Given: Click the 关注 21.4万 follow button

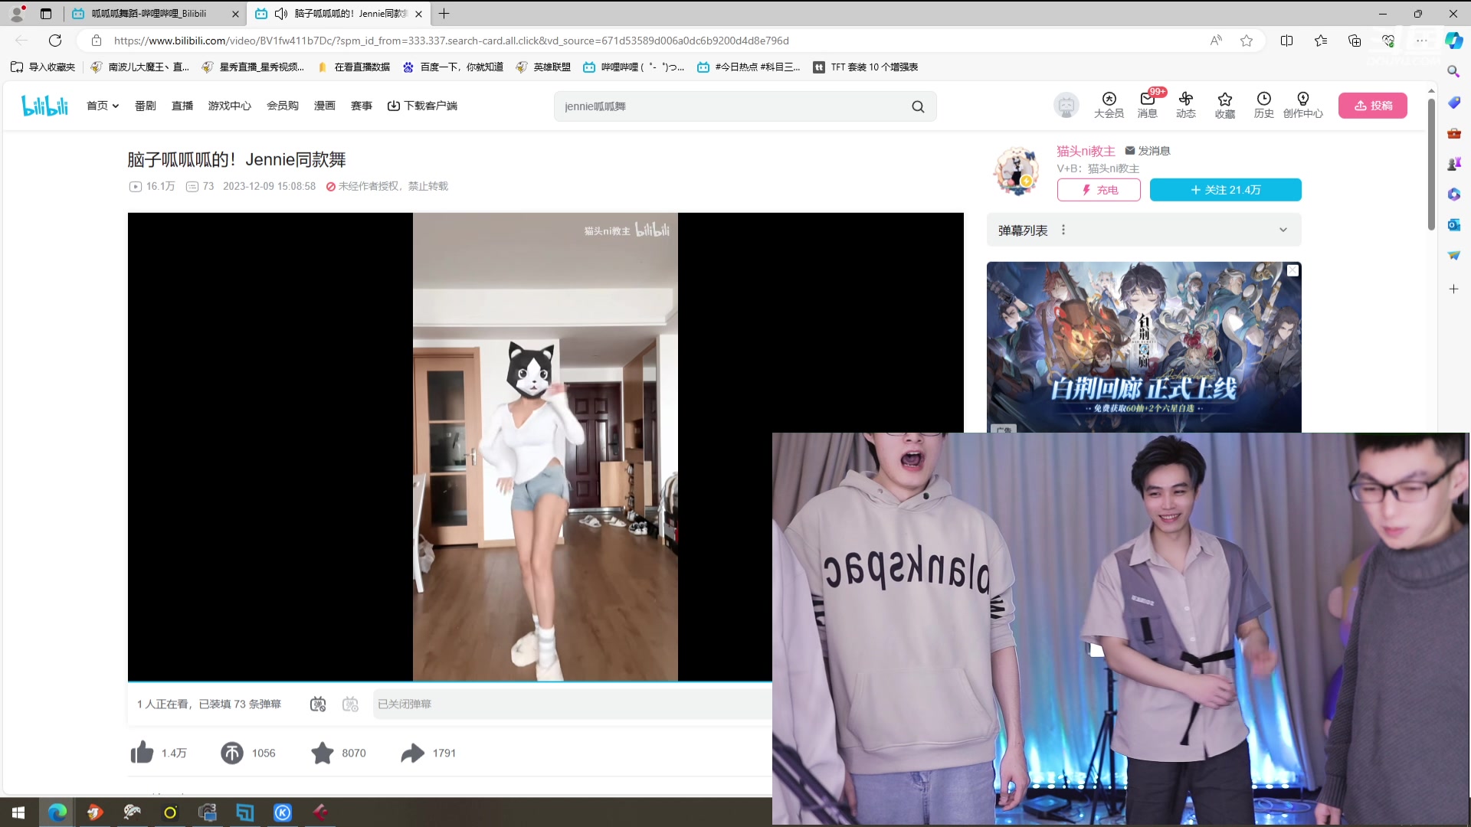Looking at the screenshot, I should [1225, 190].
